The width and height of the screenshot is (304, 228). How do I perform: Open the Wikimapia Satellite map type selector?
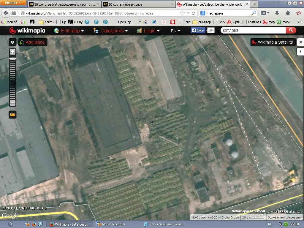[273, 42]
